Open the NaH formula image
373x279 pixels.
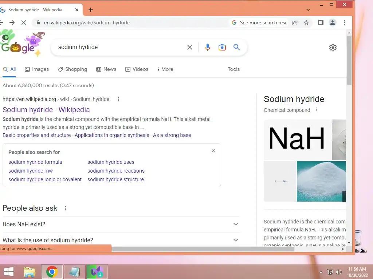pos(297,140)
